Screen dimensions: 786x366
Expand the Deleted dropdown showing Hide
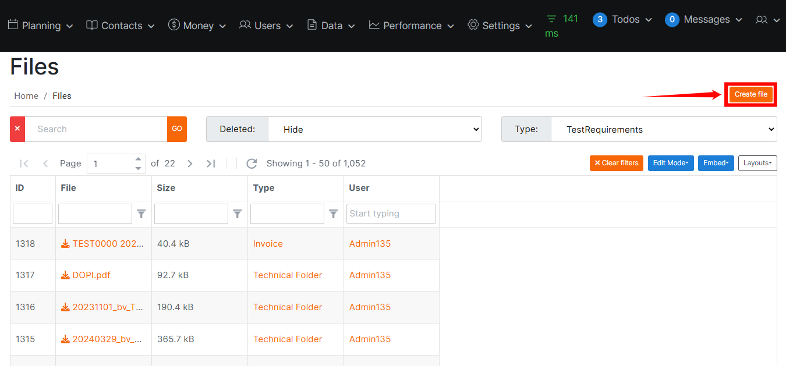tap(374, 129)
